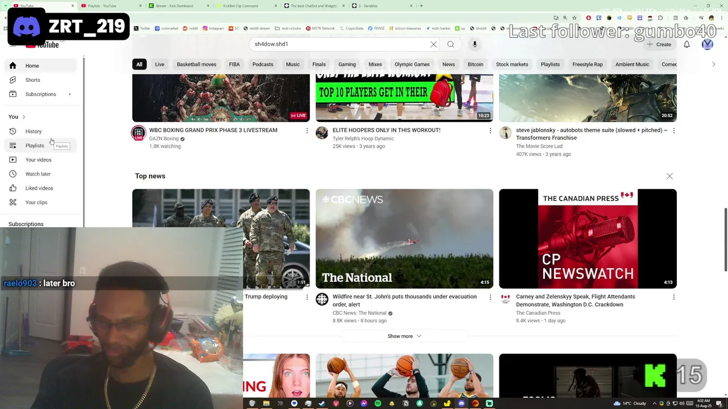
Task: Open the reddit bookmark in bookmarks bar
Action: [x=192, y=28]
